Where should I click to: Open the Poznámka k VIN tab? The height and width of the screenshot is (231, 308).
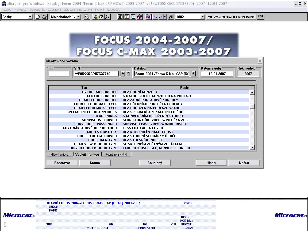click(x=116, y=154)
